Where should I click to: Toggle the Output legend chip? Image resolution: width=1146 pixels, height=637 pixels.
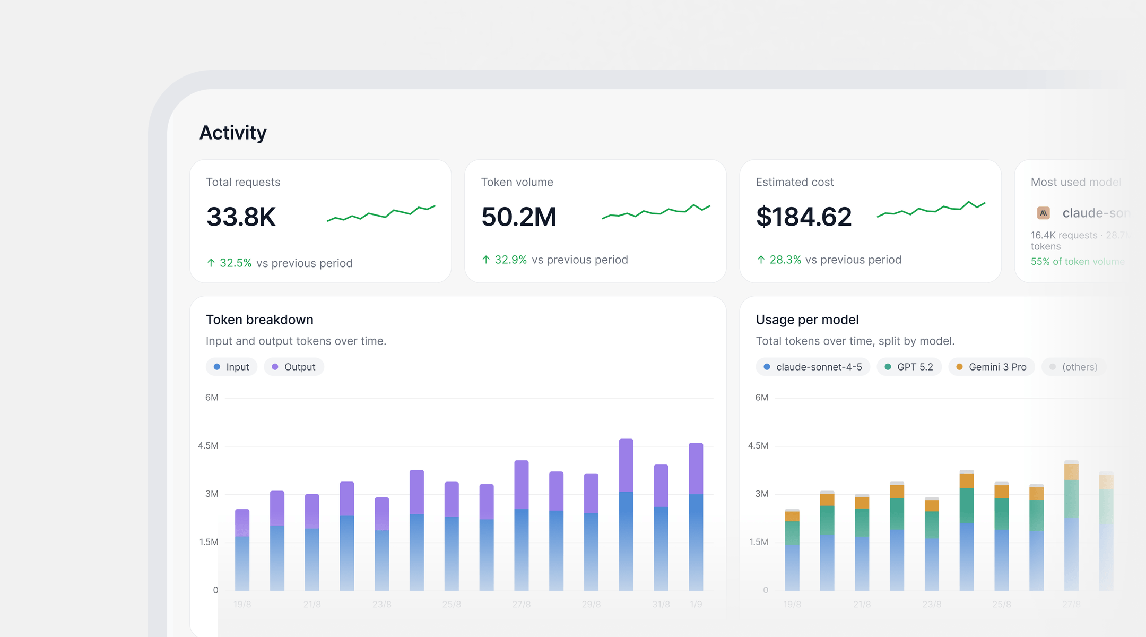pos(294,367)
